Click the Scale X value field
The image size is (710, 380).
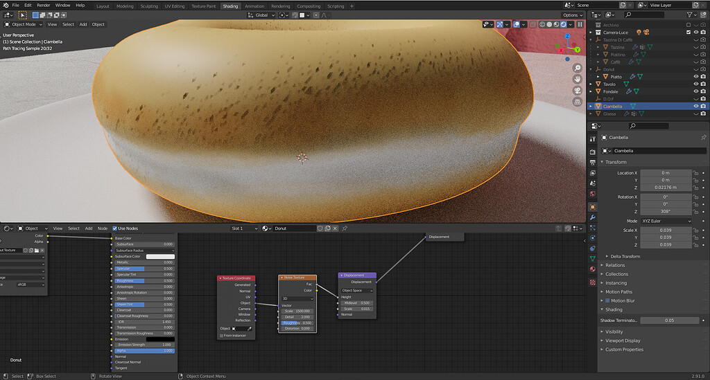click(666, 230)
